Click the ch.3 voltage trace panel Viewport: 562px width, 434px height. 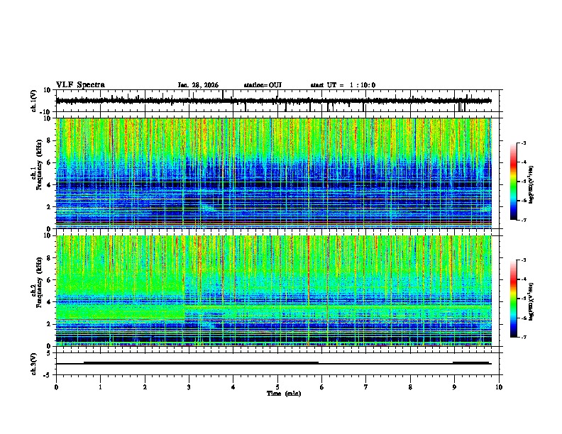pos(277,364)
